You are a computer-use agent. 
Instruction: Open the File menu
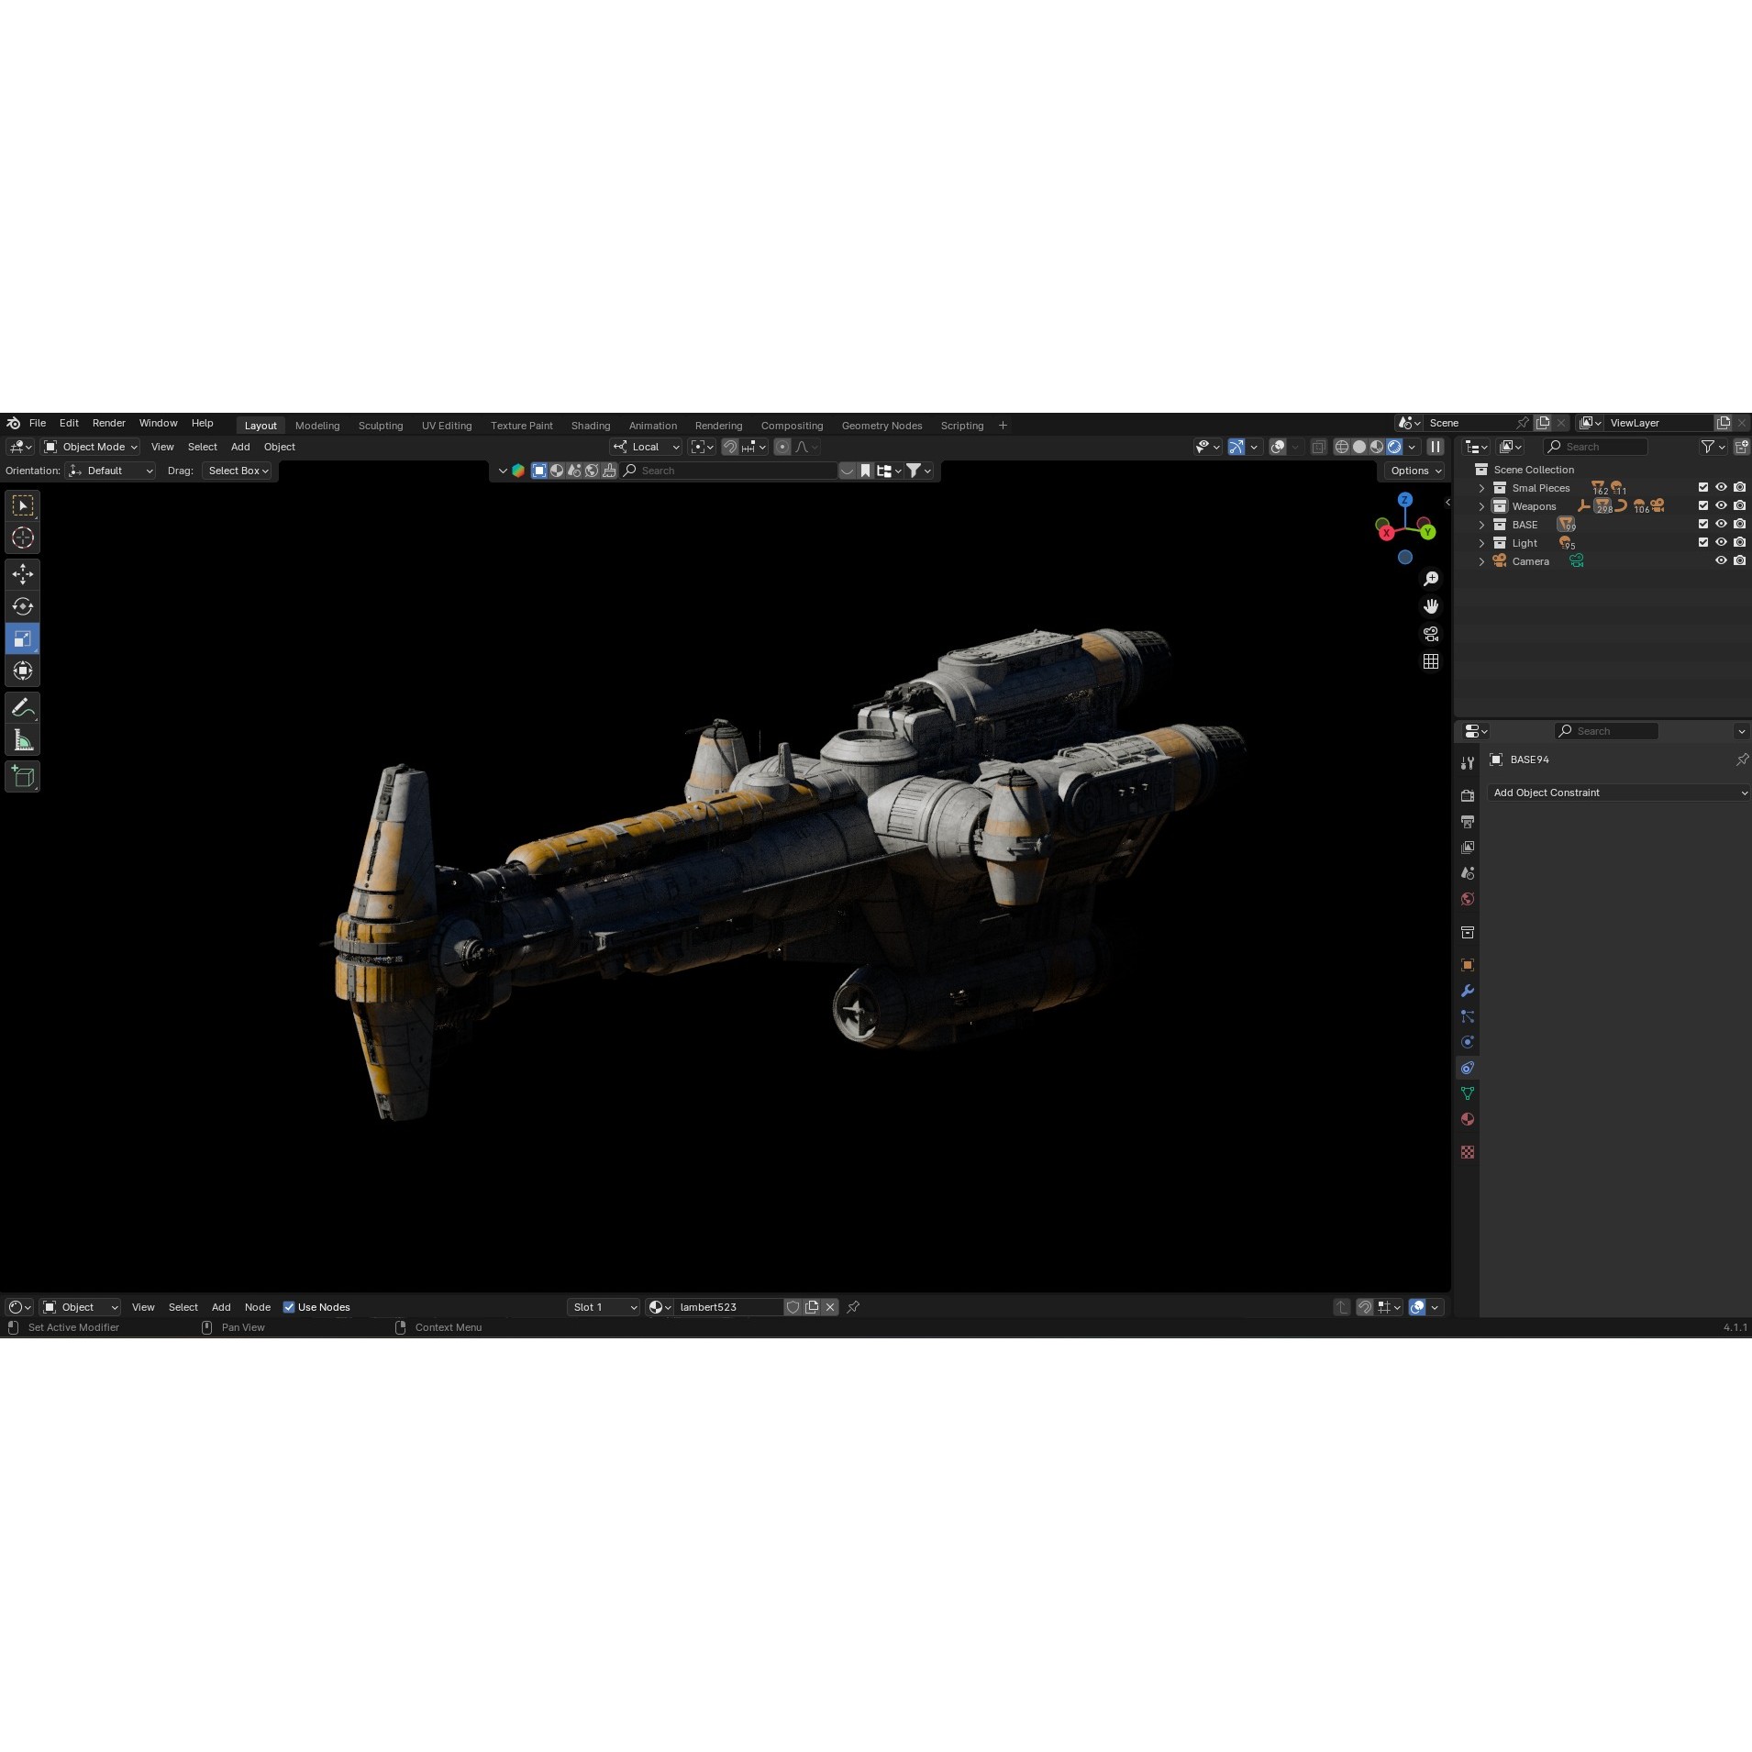coord(38,423)
